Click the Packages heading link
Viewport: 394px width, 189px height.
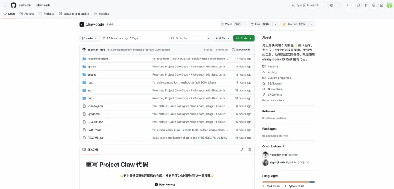(x=269, y=129)
